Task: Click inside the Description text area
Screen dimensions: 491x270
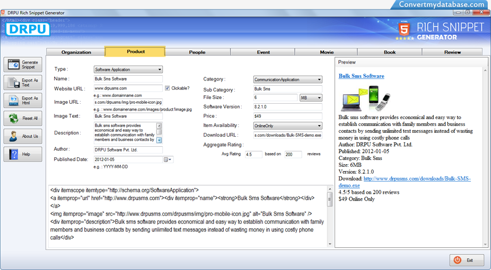Action: point(125,133)
